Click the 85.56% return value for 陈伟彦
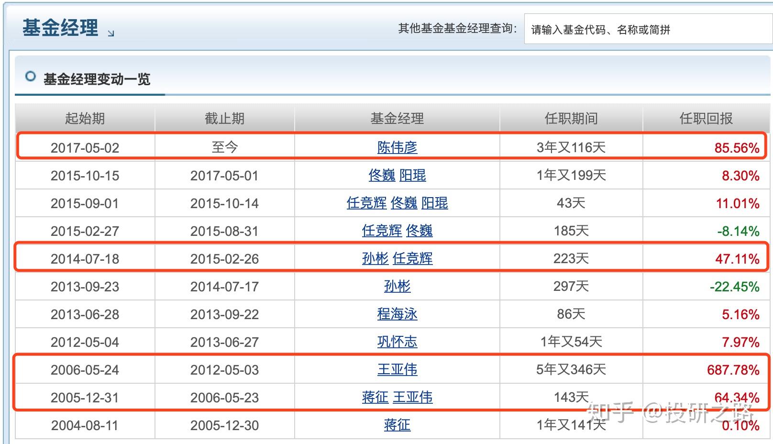Viewport: 773px width, 444px height. pos(736,148)
